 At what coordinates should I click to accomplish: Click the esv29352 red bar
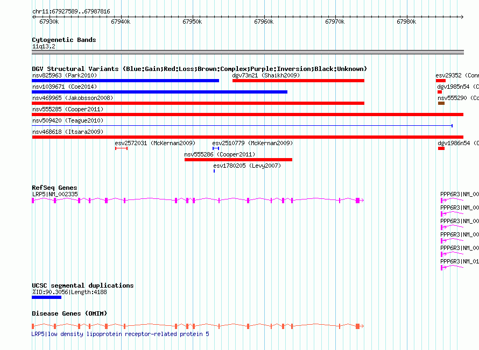[x=441, y=81]
